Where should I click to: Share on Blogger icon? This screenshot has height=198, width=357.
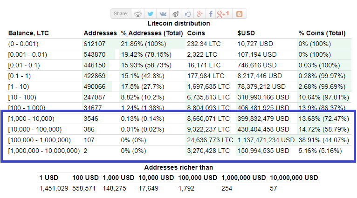click(x=239, y=14)
